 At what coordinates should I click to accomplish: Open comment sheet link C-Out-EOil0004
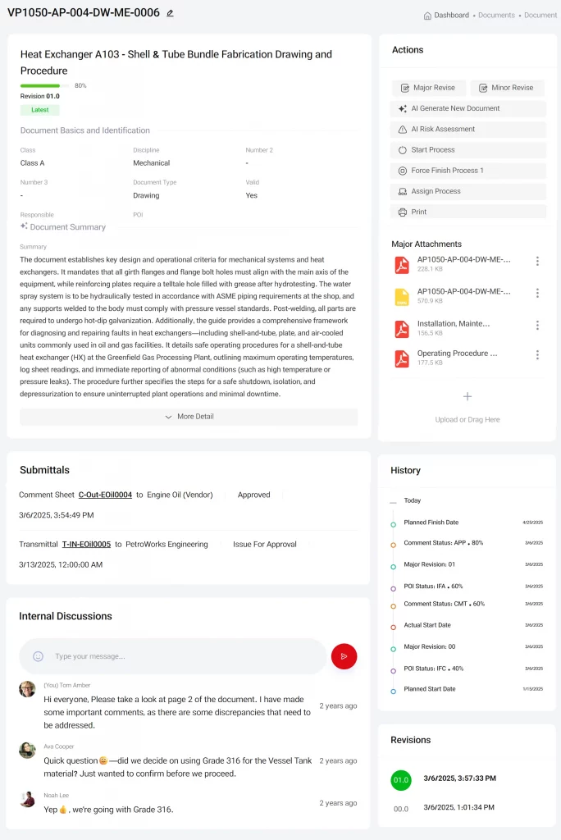[105, 495]
